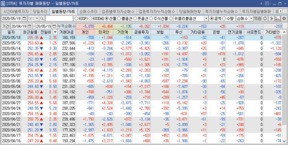Image resolution: width=288 pixels, height=145 pixels.
Task: Click the 투신 value +7,294
Action: [182, 81]
